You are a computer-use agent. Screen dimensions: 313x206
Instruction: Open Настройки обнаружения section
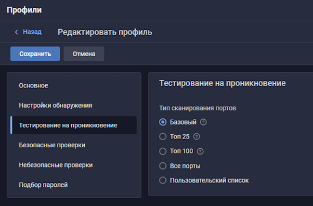coord(55,105)
